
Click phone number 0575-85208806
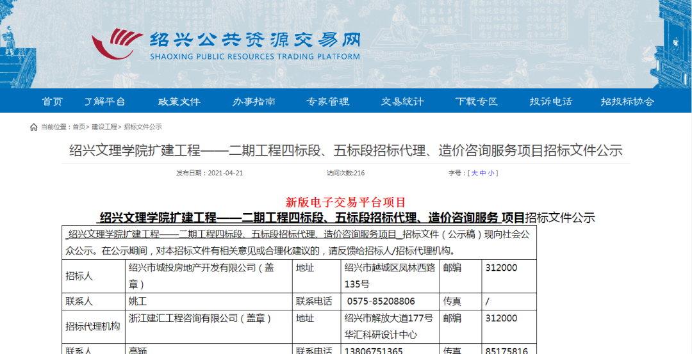[381, 302]
